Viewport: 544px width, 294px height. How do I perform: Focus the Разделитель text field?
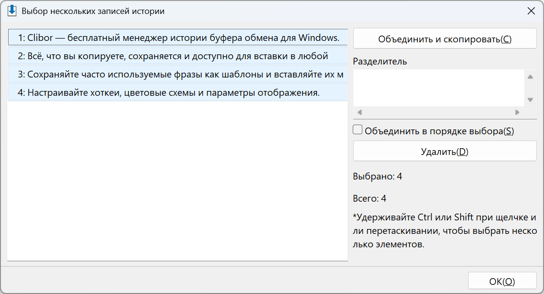(439, 88)
